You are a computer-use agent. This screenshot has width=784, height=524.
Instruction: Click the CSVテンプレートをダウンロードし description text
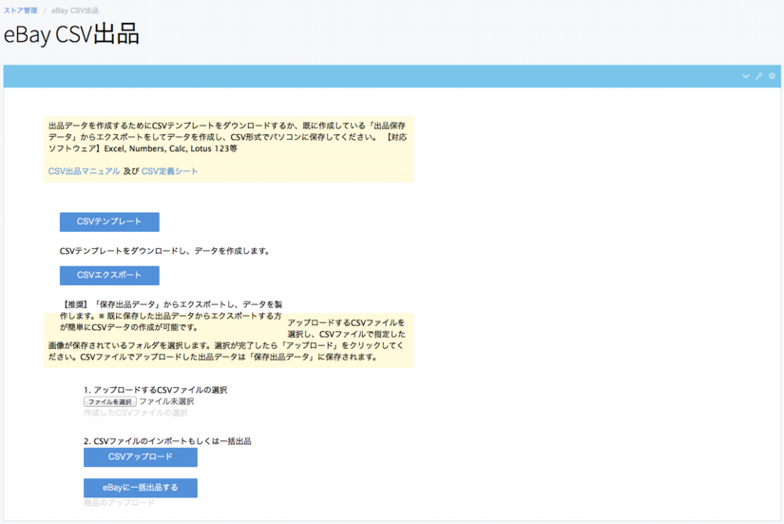(164, 251)
